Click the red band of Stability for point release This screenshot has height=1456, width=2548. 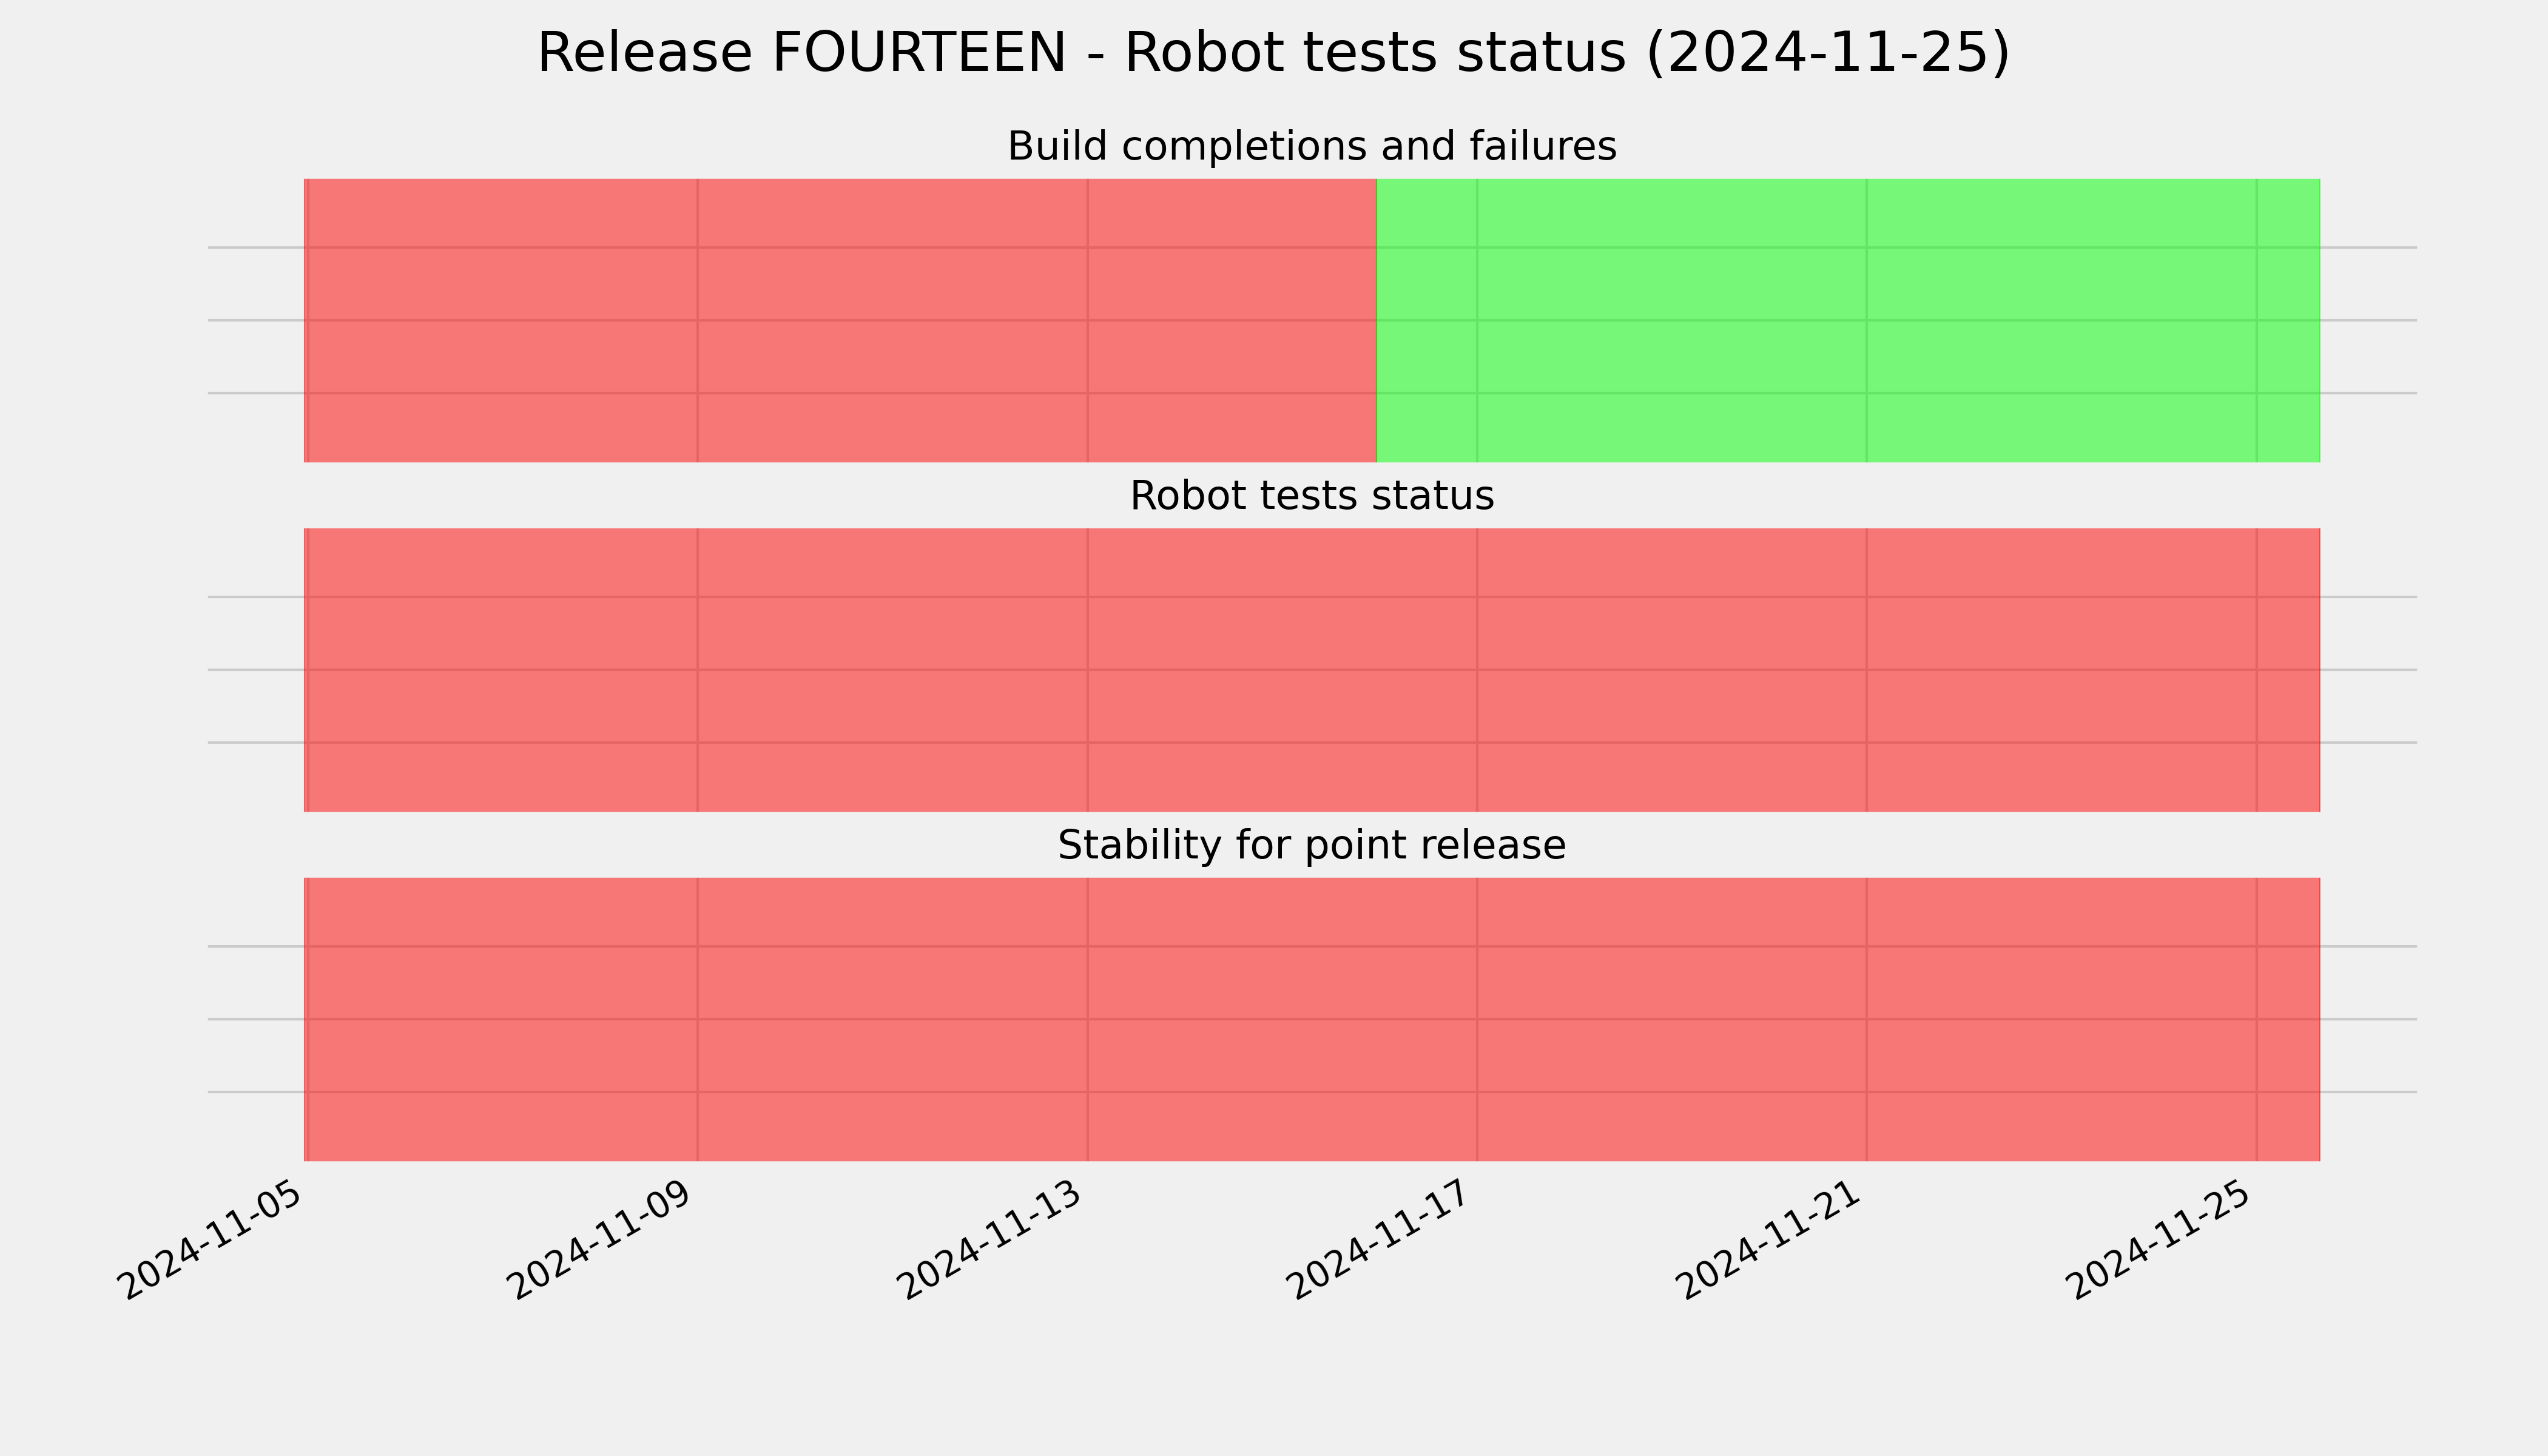1312,1020
